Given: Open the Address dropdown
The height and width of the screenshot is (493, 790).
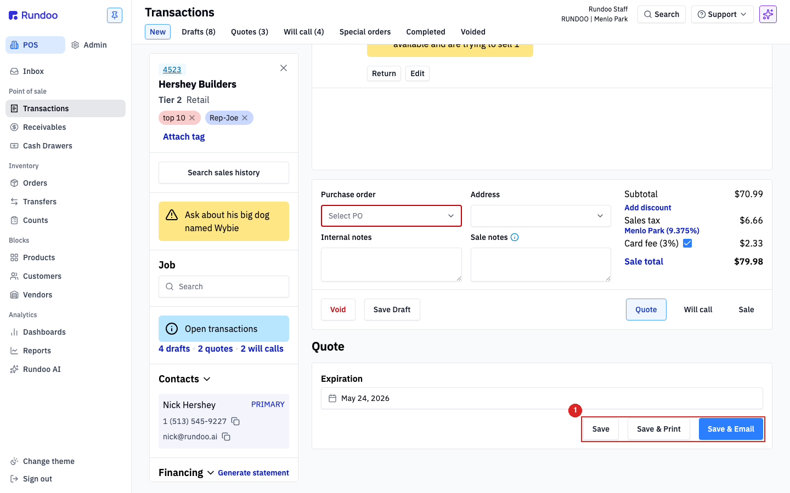Looking at the screenshot, I should coord(541,216).
